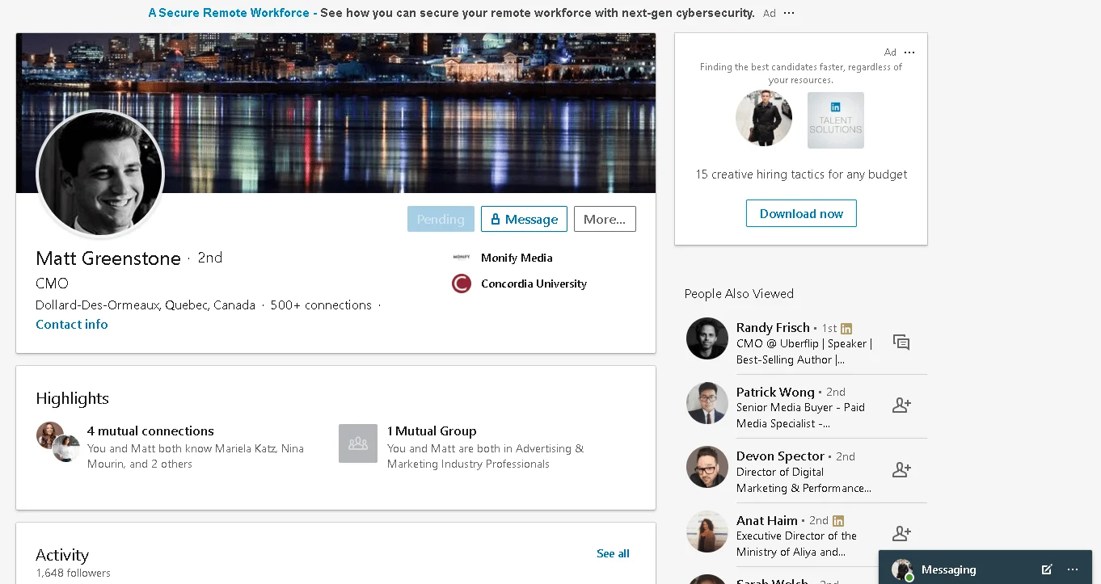Click Talent Solutions ad image
Viewport: 1101px width, 584px height.
(x=836, y=120)
